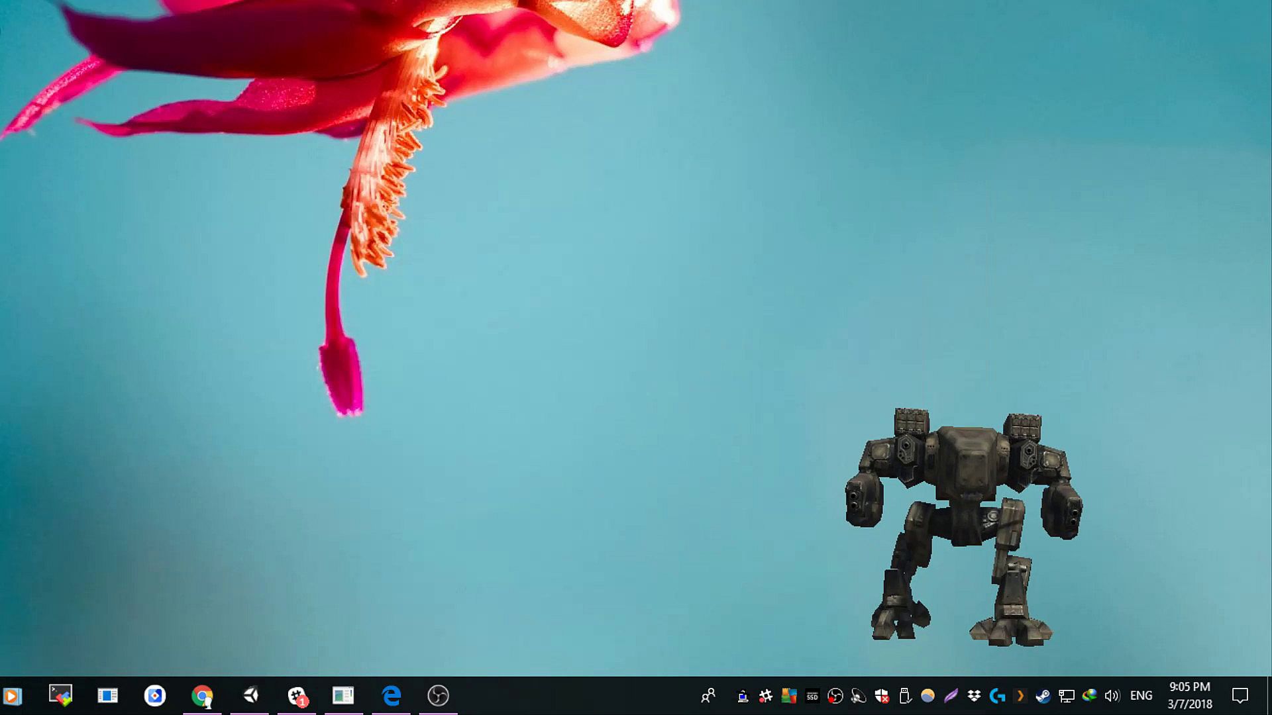Click the safely remove USB hardware icon

904,696
